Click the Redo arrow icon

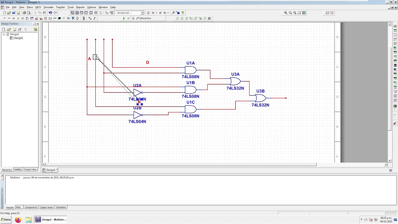click(55, 13)
